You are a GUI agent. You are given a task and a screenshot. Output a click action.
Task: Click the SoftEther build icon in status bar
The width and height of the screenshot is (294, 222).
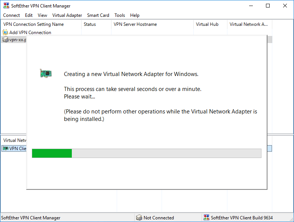coord(206,218)
